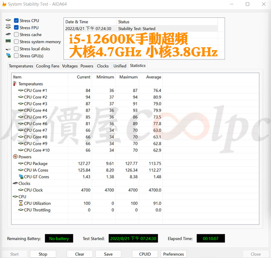Click the chip icon next to the CPU group
This screenshot has height=258, width=271.
[15, 196]
